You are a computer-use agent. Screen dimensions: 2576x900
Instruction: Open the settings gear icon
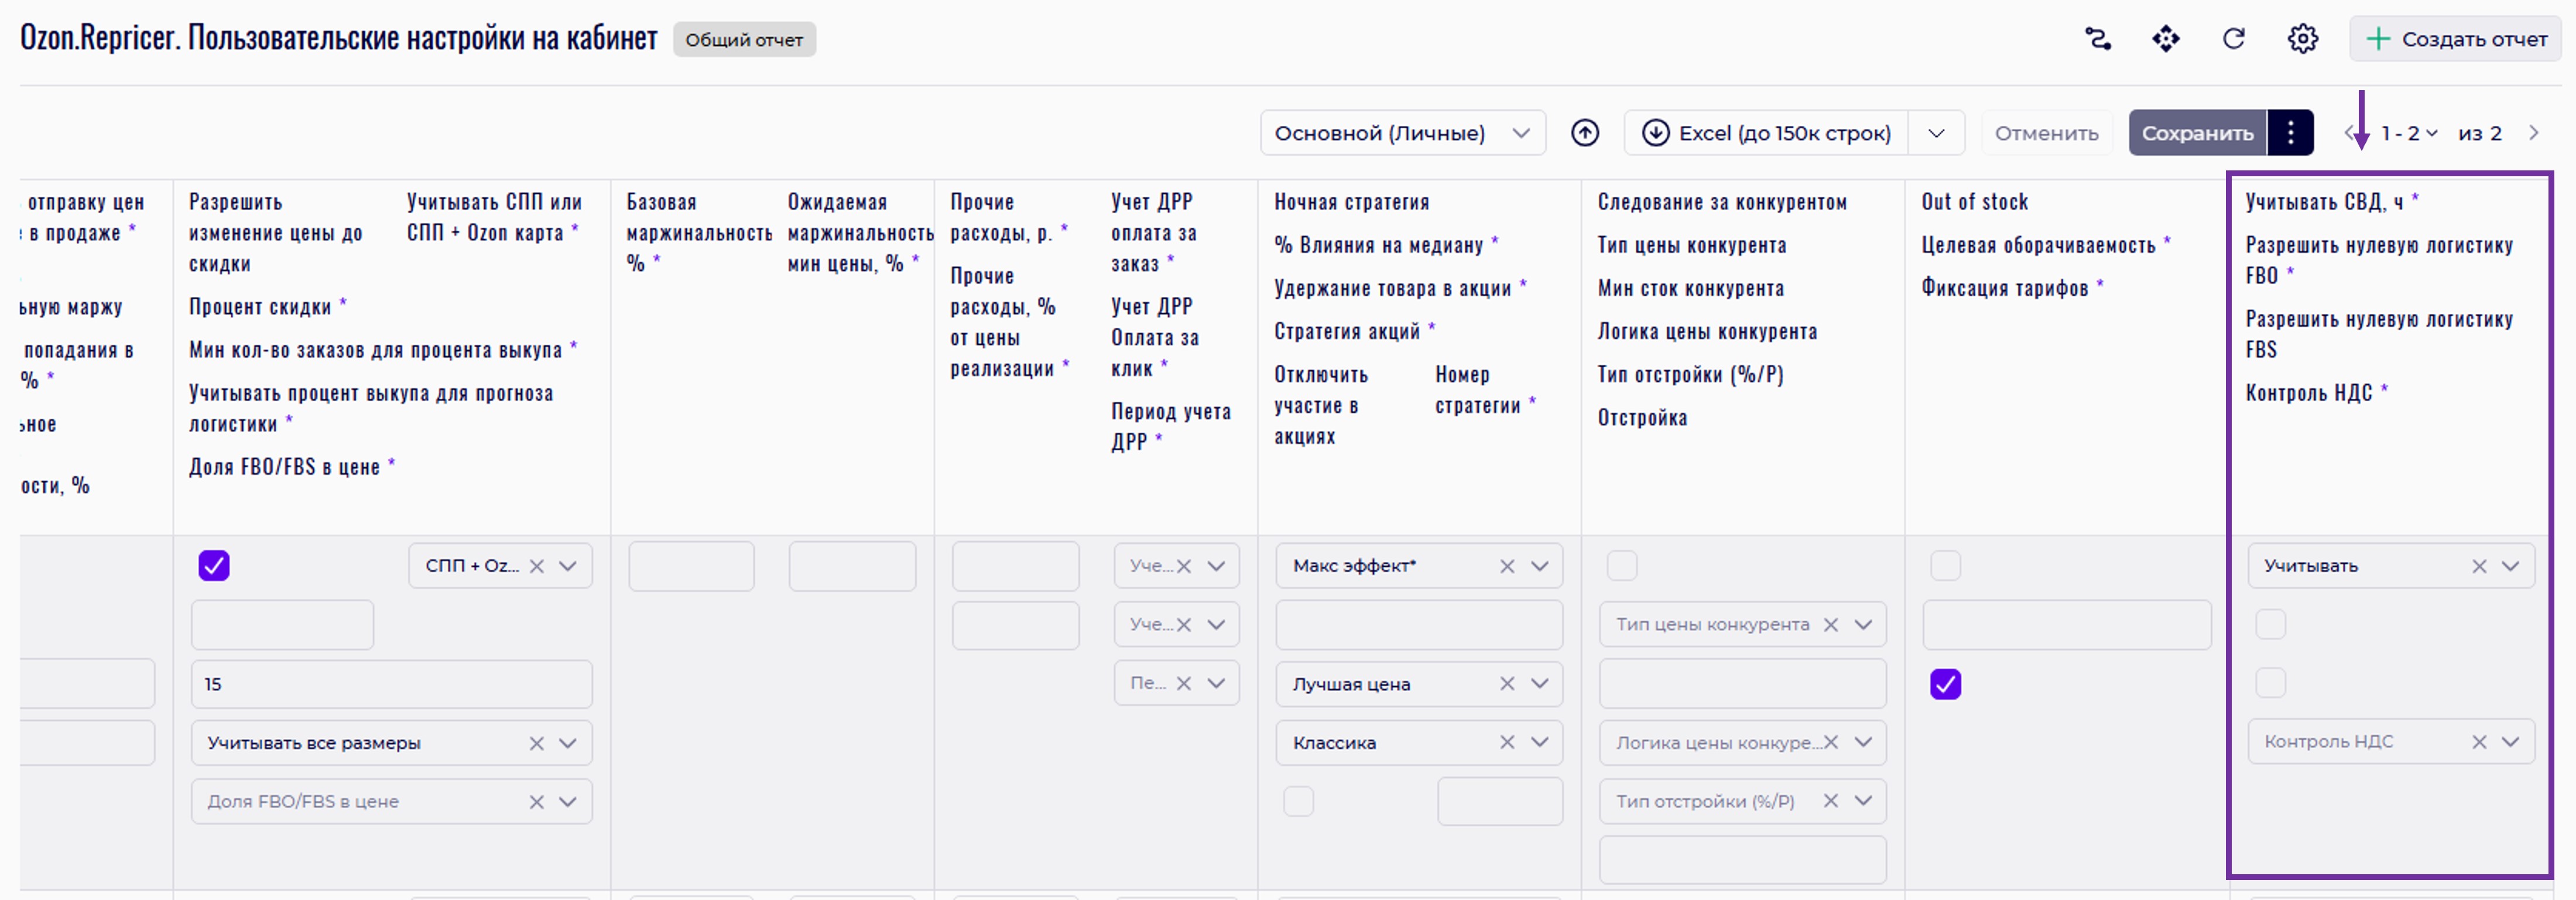tap(2302, 39)
